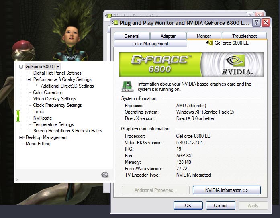Select Tools in the tree
280x218 pixels.
point(39,112)
